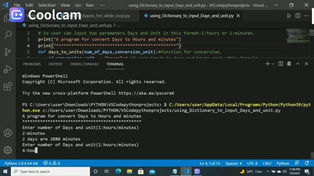The width and height of the screenshot is (314, 176).
Task: Run Python file with play button
Action: tap(289, 16)
